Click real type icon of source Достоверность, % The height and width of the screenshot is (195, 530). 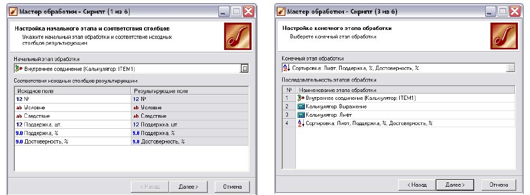point(20,142)
